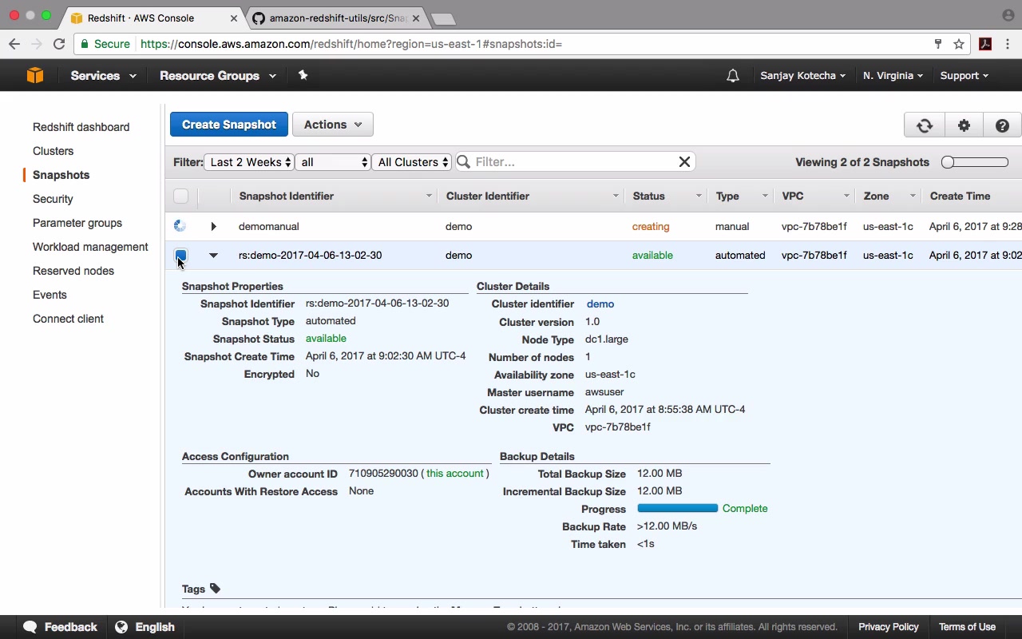Refresh the snapshot list with refresh icon
The width and height of the screenshot is (1022, 639).
[x=925, y=125]
